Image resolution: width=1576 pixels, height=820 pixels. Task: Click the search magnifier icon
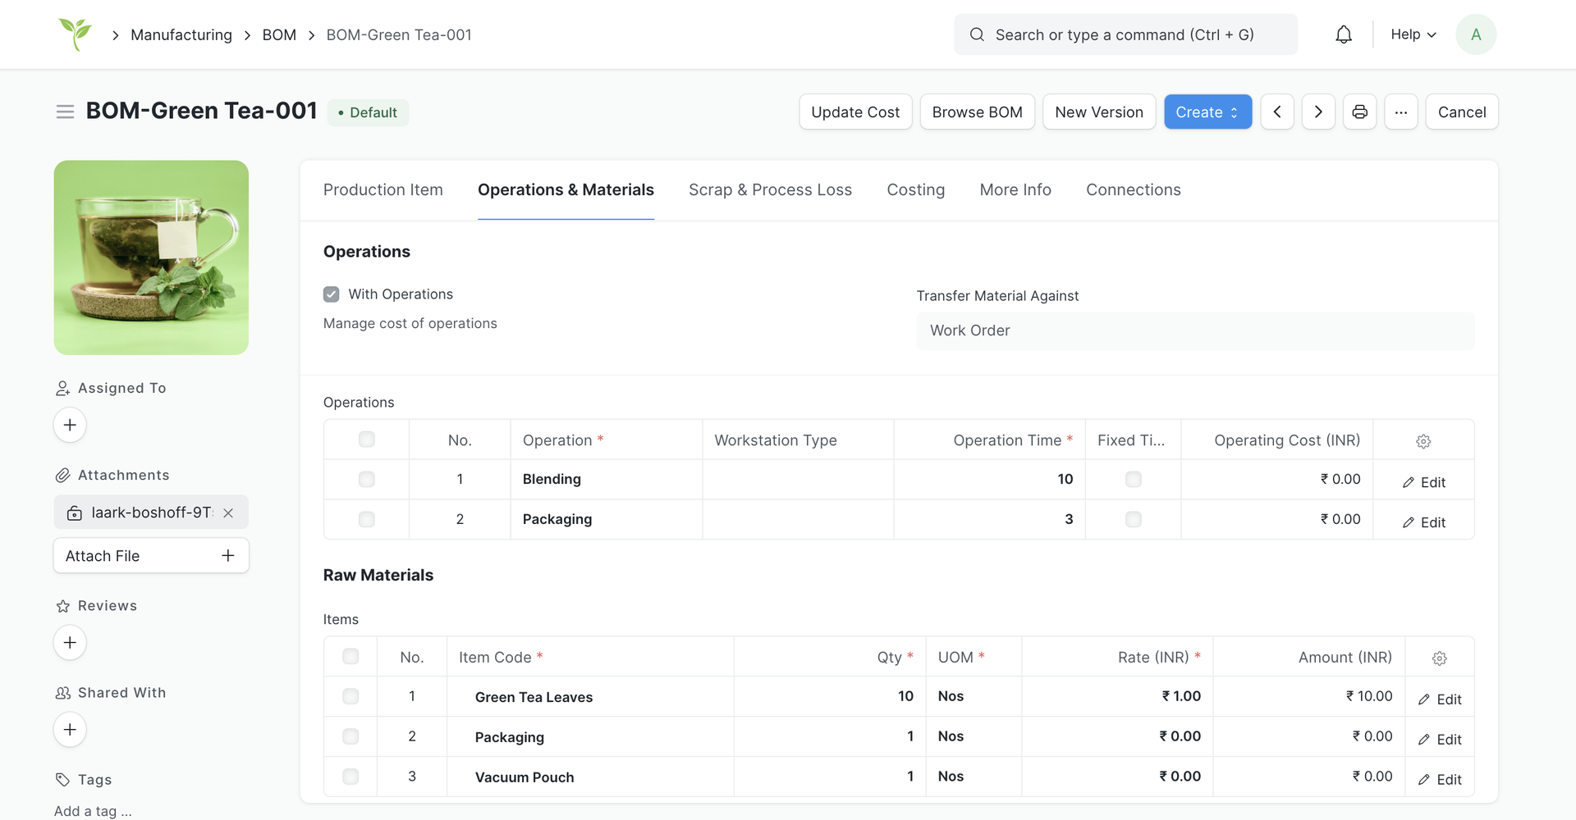coord(977,34)
